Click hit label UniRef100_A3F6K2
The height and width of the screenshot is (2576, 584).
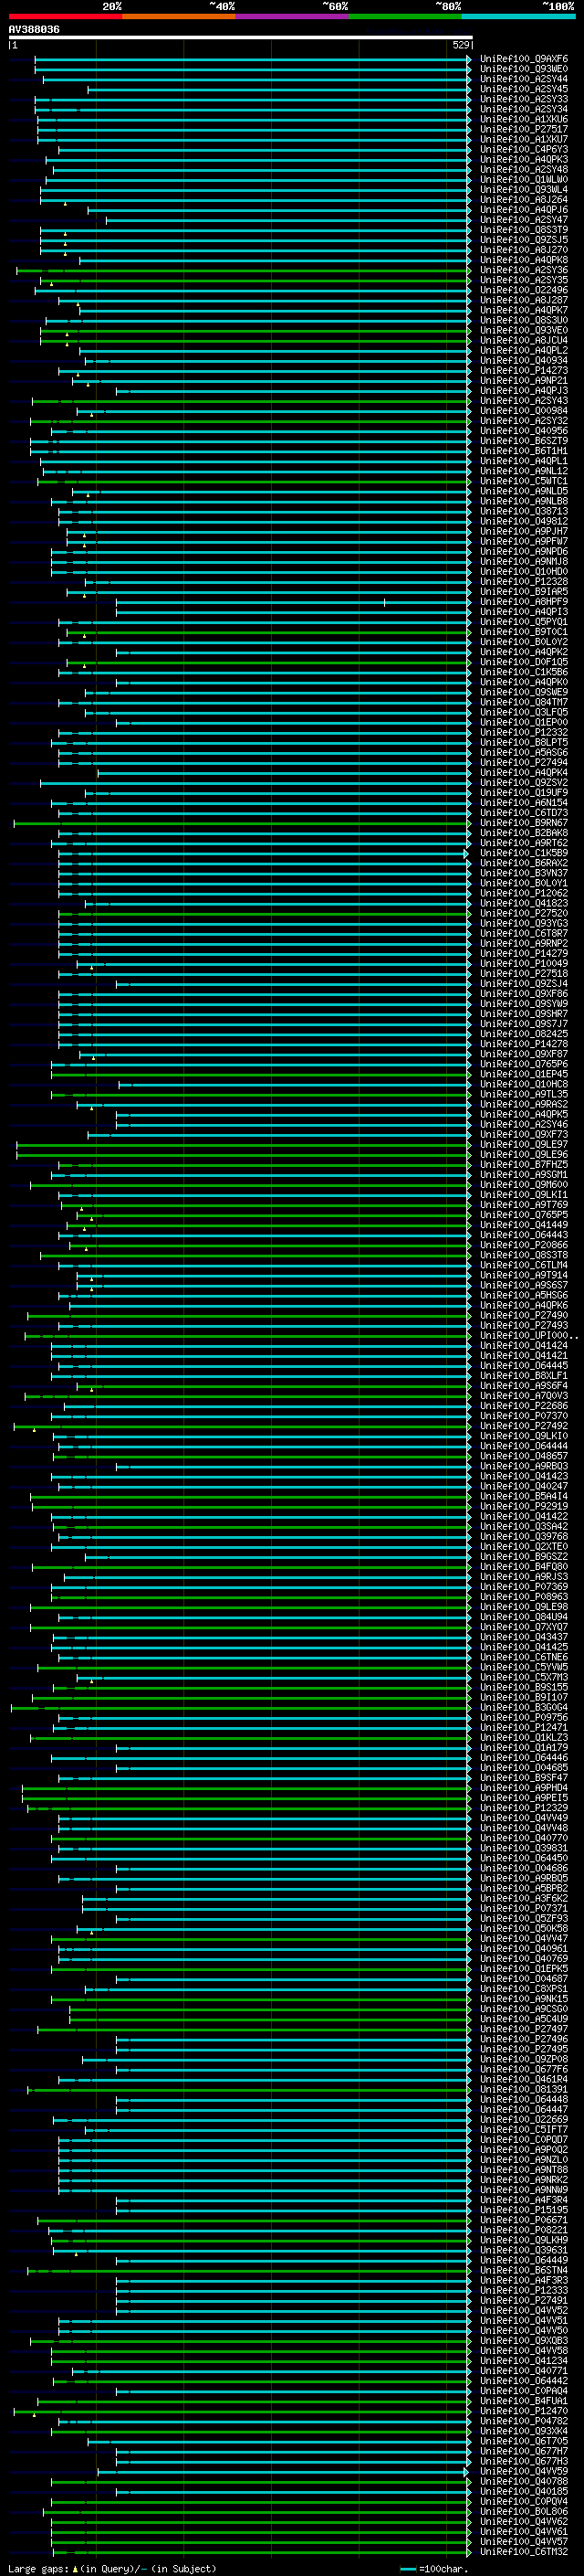coord(524,1898)
